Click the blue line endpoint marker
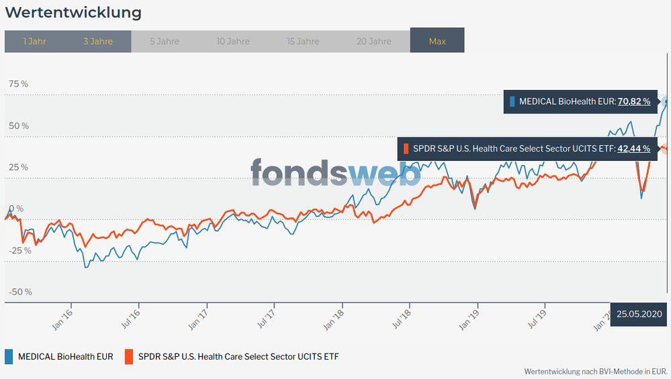The image size is (671, 379). 666,101
